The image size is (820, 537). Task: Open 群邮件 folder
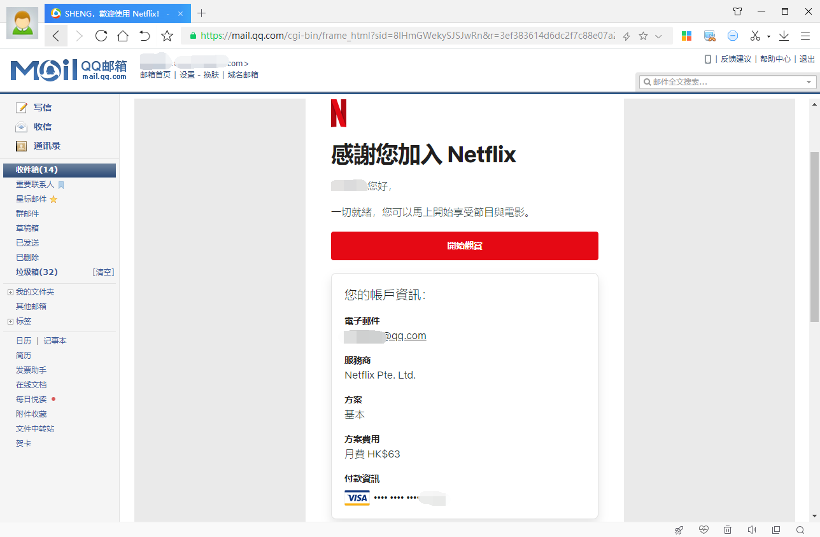(x=27, y=214)
